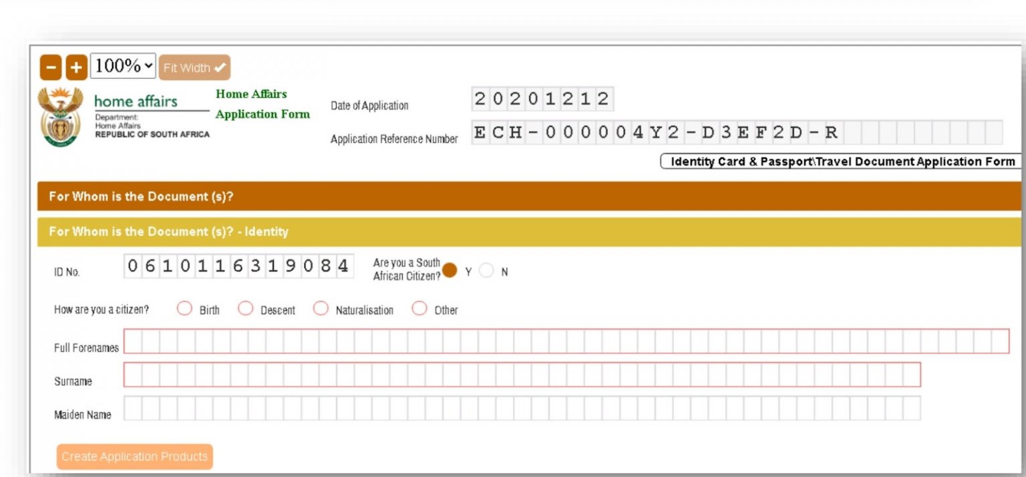The width and height of the screenshot is (1026, 477).
Task: Click the Fit Width button
Action: pos(194,67)
